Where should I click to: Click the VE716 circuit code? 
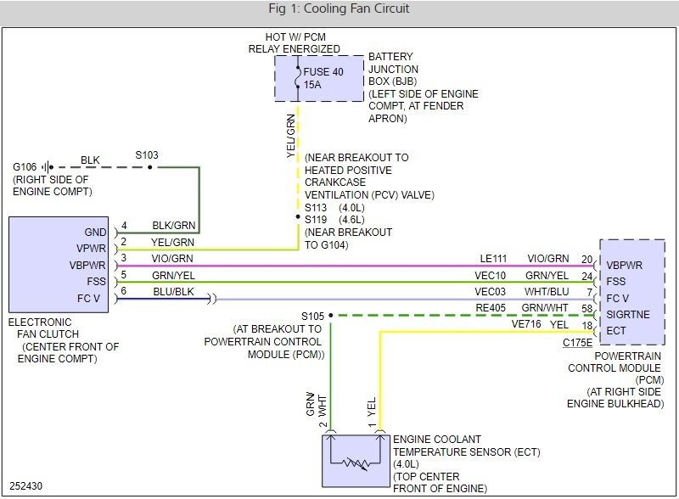tap(526, 324)
